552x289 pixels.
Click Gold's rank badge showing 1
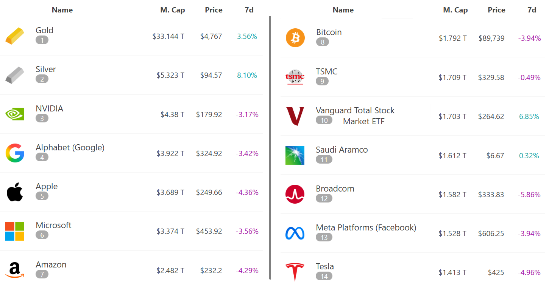click(42, 40)
